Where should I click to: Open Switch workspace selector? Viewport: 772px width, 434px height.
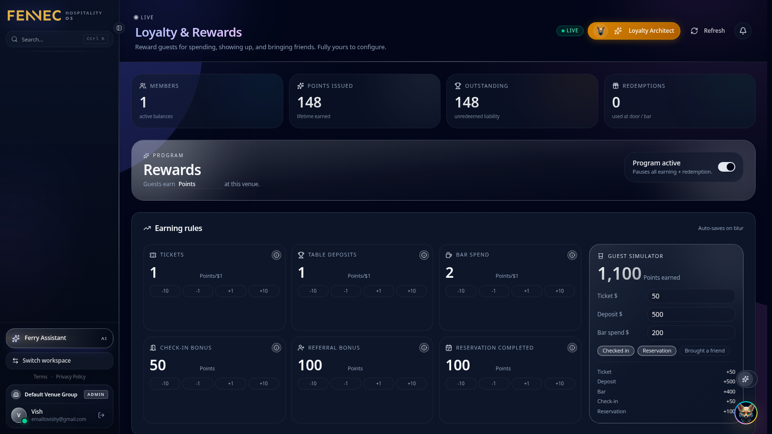(59, 361)
